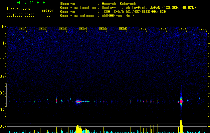
Task: Click the 0651 time marker
Action: [x=23, y=29]
